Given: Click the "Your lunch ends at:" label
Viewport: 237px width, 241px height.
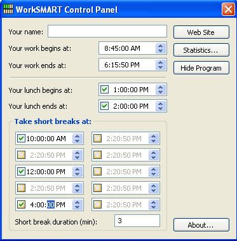Looking at the screenshot, I should point(38,106).
